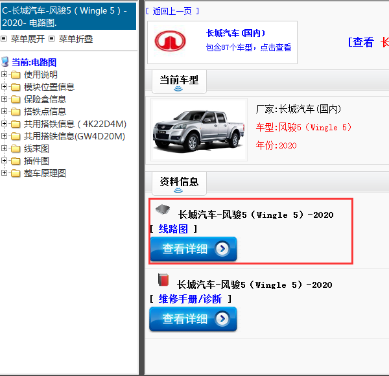Click the red book icon above 维修手册/诊断

tap(163, 279)
